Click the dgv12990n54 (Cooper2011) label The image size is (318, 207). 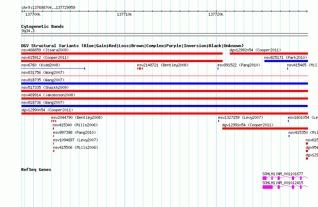(x=47, y=110)
